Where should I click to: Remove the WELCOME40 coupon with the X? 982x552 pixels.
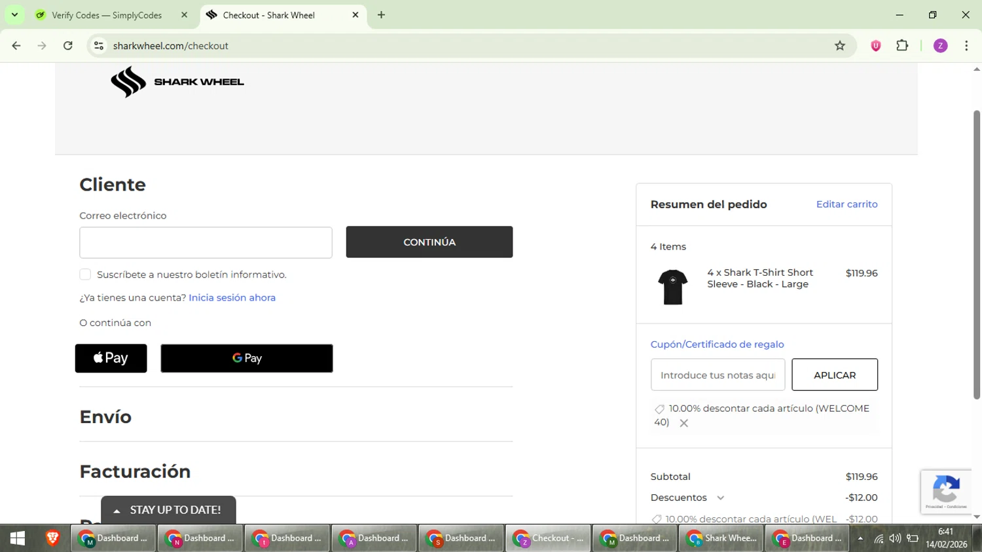(683, 423)
